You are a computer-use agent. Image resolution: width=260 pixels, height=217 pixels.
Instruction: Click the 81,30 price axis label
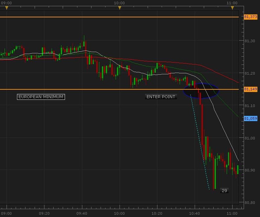(250, 41)
